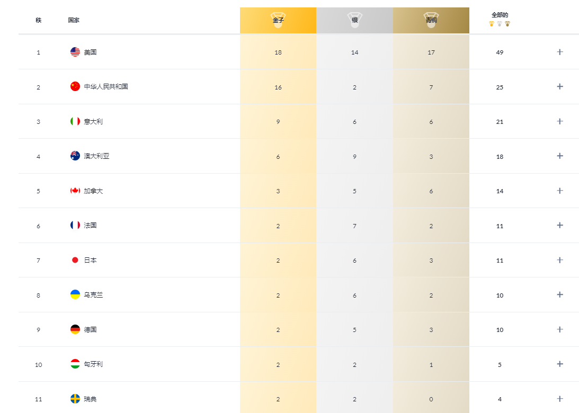The height and width of the screenshot is (413, 579).
Task: Expand the 中华人民共和国 medal details
Action: (x=560, y=86)
